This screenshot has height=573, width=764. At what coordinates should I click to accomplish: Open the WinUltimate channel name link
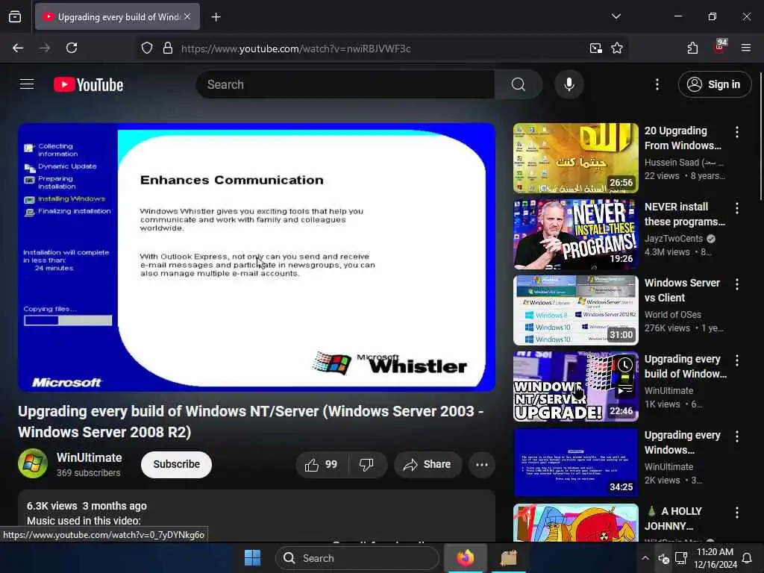pos(90,457)
